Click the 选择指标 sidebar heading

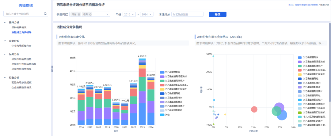click(x=26, y=6)
